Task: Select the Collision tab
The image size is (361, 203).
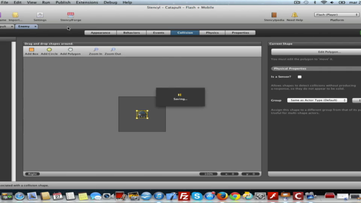Action: coord(185,33)
